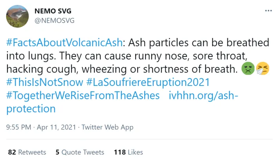Click the wrapped 'protection' link text
Viewport: 279px width, 160px height.
pyautogui.click(x=31, y=109)
